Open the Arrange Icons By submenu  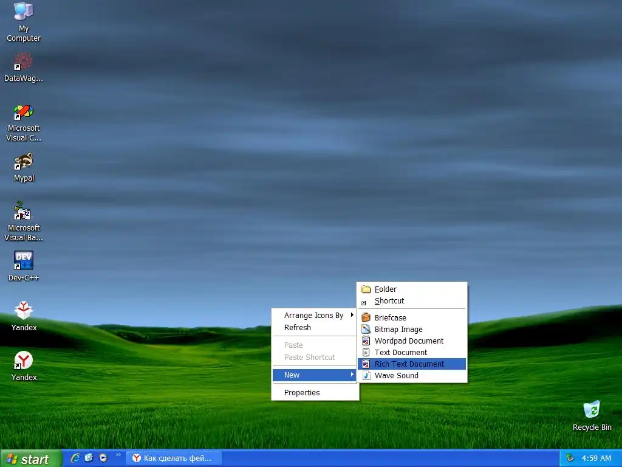(315, 316)
